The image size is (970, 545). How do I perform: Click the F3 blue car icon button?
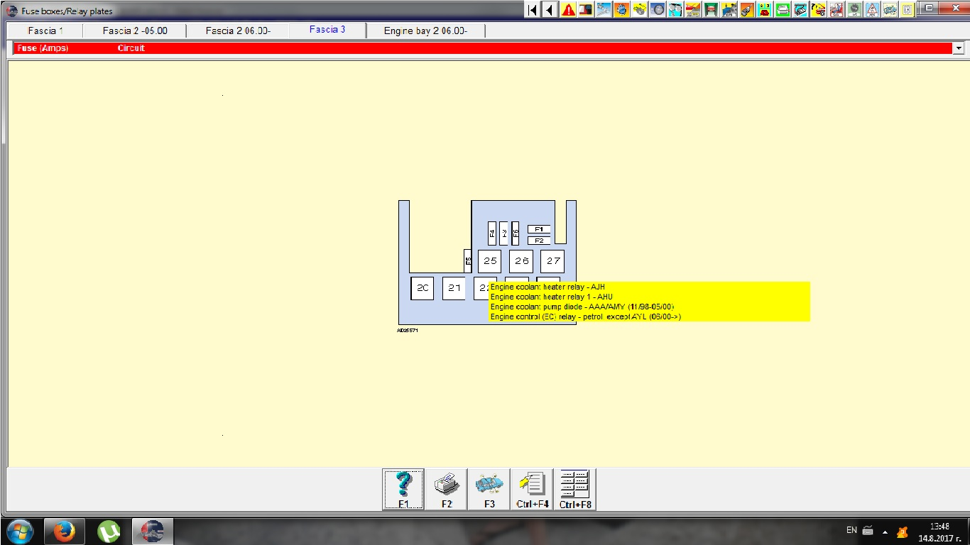[x=489, y=489]
